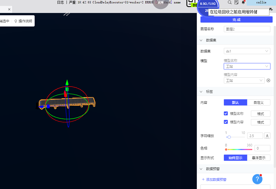Select 始终显示 display mode
The image size is (276, 189).
(x=235, y=158)
